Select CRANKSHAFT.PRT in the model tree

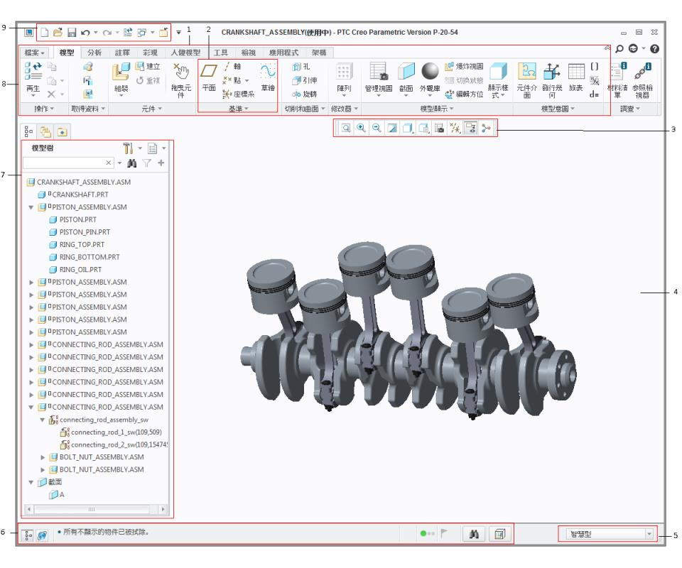(x=80, y=195)
